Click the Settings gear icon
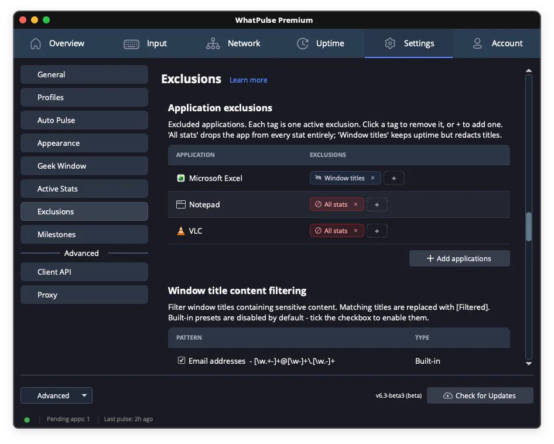The image size is (554, 444). tap(390, 43)
